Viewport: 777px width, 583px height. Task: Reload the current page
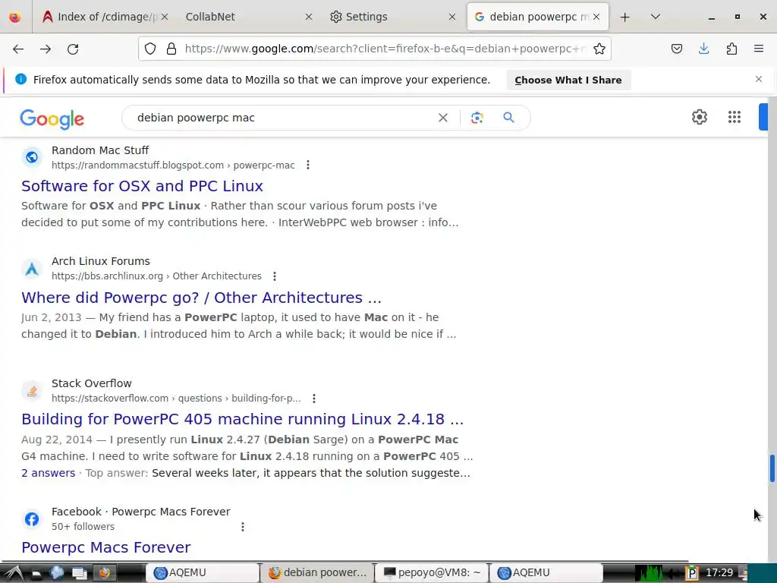tap(73, 49)
